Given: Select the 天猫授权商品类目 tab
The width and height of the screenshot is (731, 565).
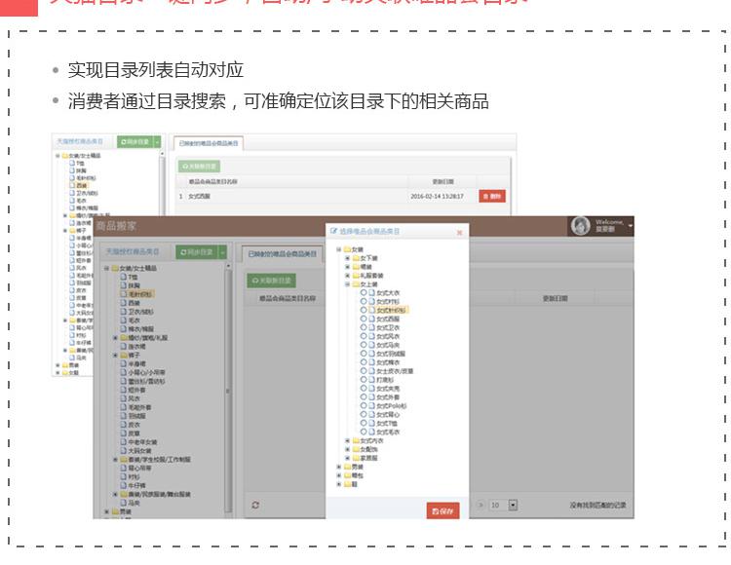Looking at the screenshot, I should (x=133, y=252).
